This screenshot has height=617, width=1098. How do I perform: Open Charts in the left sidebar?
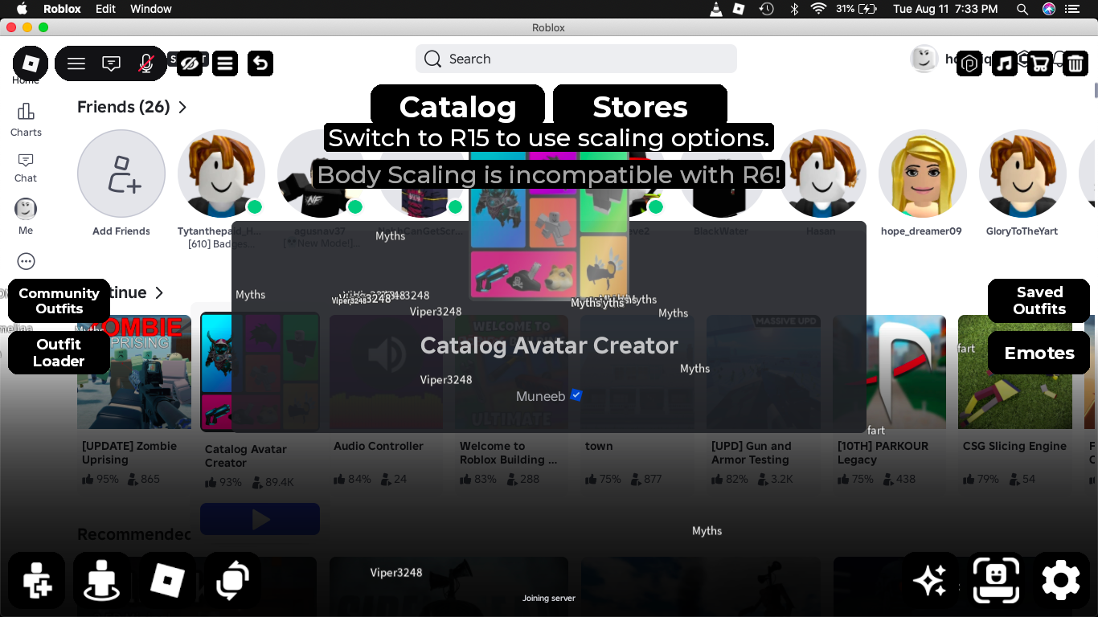pyautogui.click(x=26, y=120)
